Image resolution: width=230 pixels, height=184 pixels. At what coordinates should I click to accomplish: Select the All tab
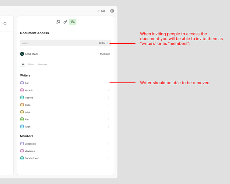click(x=23, y=65)
